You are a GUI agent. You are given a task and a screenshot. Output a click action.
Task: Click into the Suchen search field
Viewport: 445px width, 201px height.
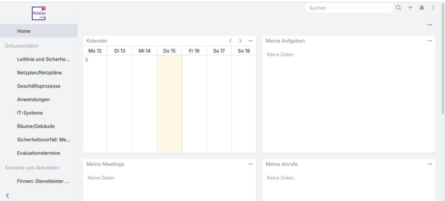[348, 8]
